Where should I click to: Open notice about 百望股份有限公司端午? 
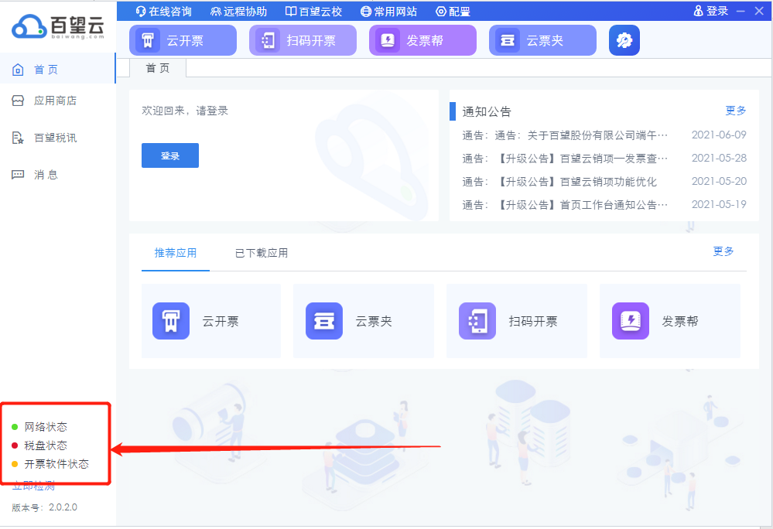[x=564, y=135]
